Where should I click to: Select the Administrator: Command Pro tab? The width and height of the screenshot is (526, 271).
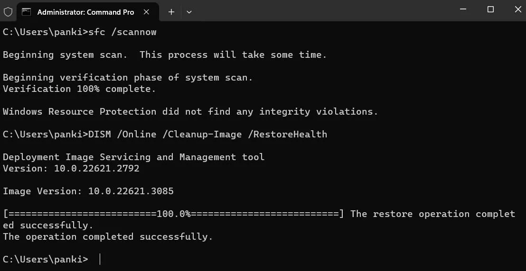click(x=85, y=12)
